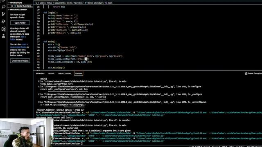Image resolution: width=262 pixels, height=147 pixels.
Task: Click the title_label.pack line of code
Action: point(70,62)
